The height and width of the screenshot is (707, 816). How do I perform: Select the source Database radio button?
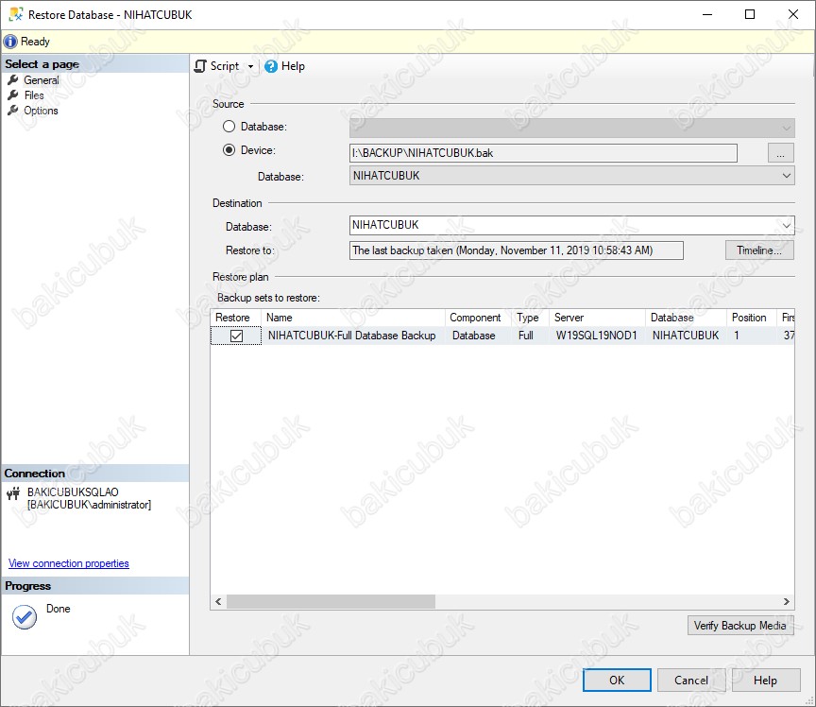[229, 127]
